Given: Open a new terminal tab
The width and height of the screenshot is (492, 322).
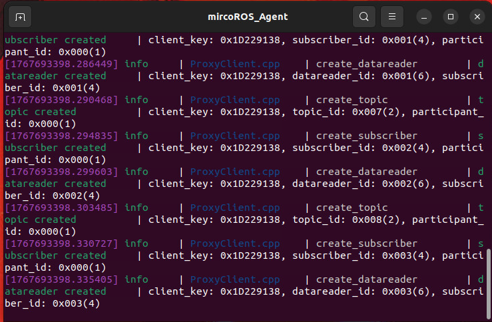Looking at the screenshot, I should point(20,17).
